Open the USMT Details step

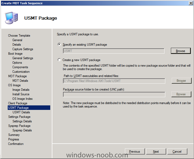point(21,112)
